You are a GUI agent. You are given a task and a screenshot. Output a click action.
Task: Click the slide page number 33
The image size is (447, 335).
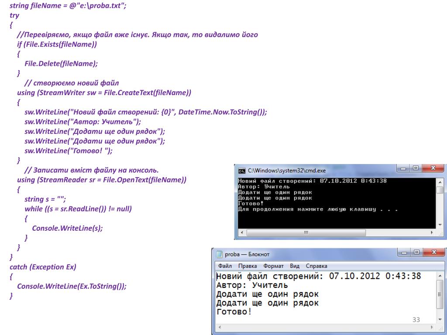pyautogui.click(x=416, y=320)
